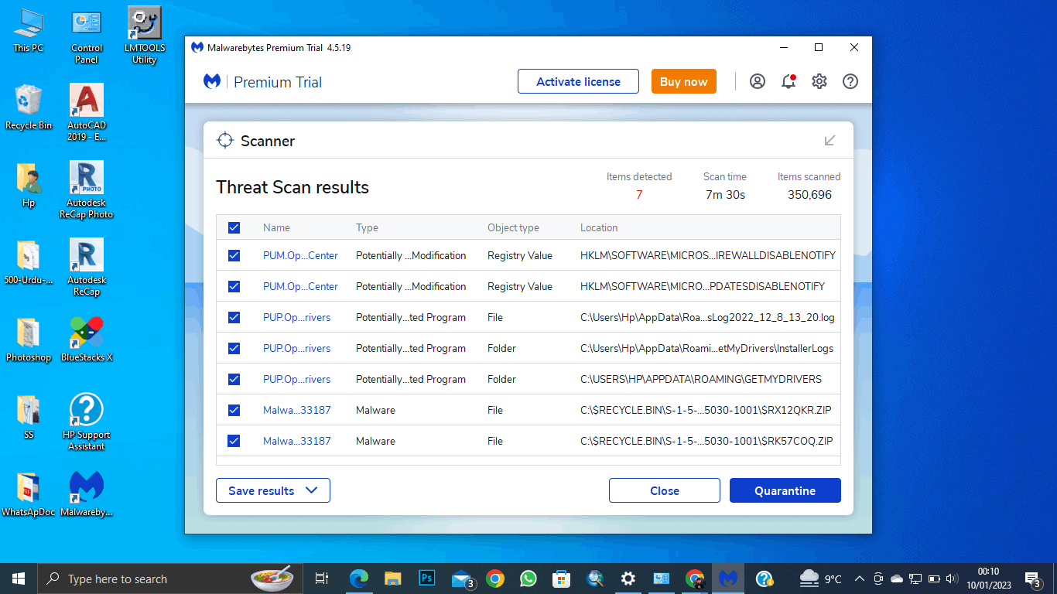Screen dimensions: 1057x594
Task: Uncheck the $RX12QKR.ZIP malware item checkbox
Action: pos(234,410)
